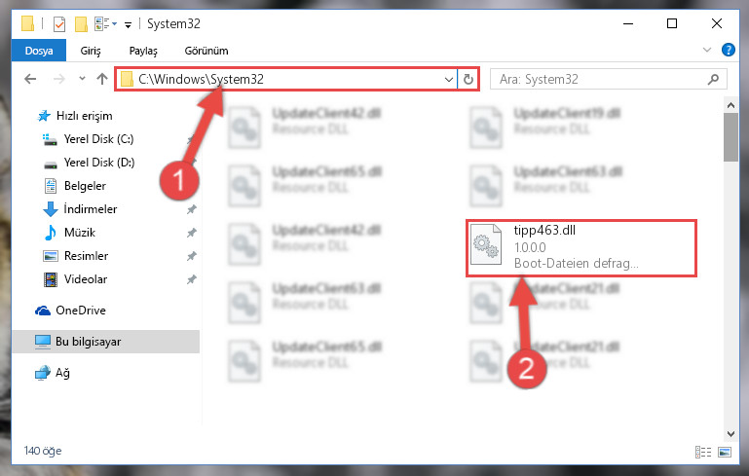This screenshot has height=476, width=749.
Task: Click the Ara: System32 search field
Action: [x=600, y=79]
